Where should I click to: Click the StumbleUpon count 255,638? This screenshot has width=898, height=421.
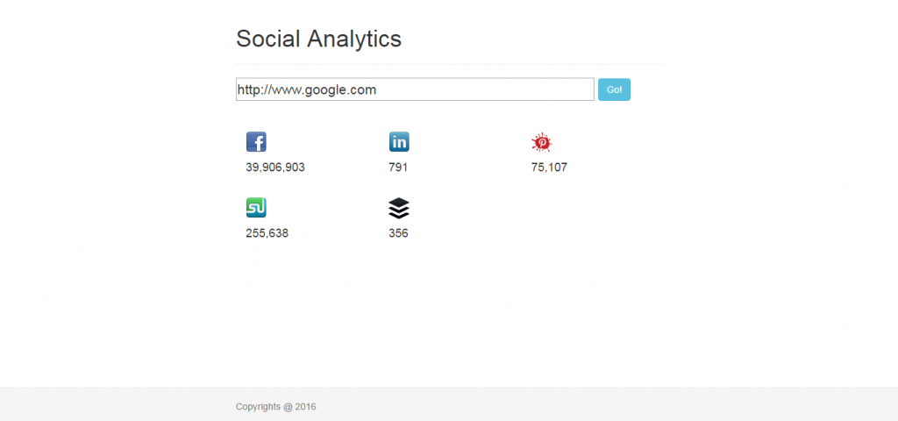[x=267, y=233]
